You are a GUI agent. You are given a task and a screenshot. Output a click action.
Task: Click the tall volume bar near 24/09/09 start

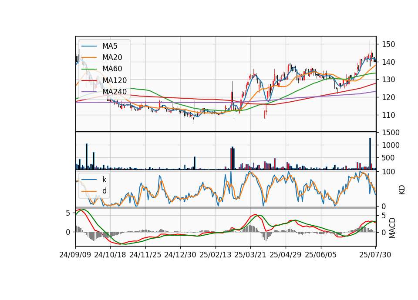pos(87,157)
